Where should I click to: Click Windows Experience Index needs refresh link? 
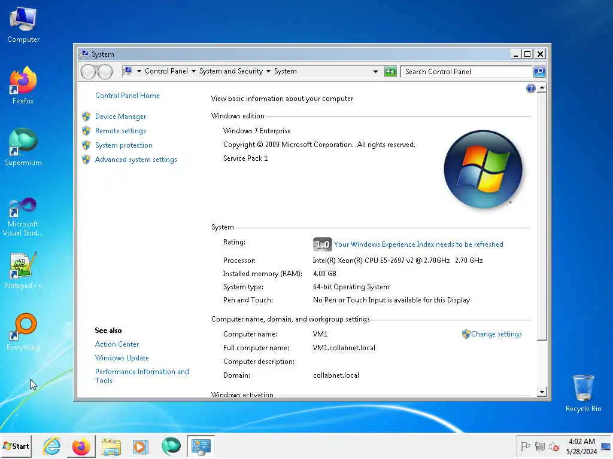click(x=418, y=244)
